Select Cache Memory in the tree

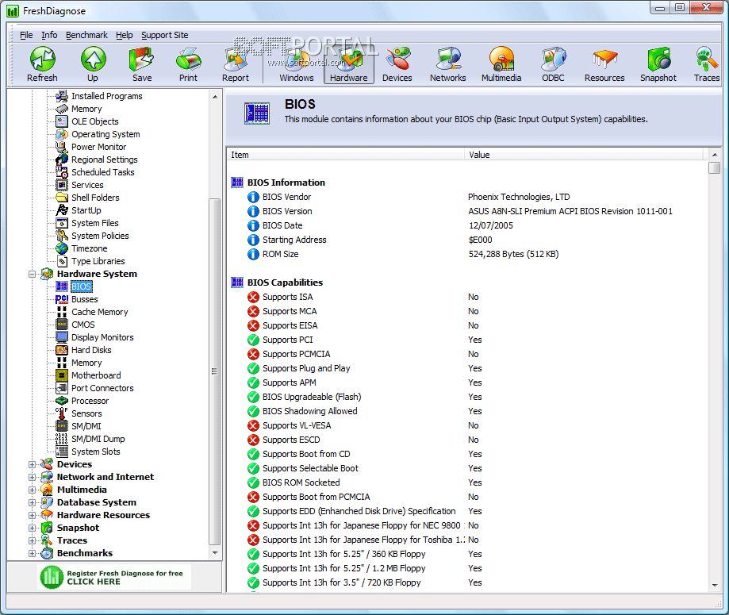pyautogui.click(x=99, y=312)
